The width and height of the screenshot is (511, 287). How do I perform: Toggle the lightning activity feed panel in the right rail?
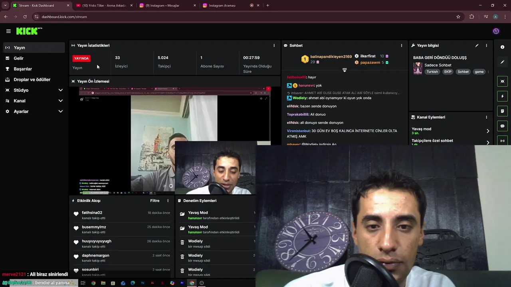click(x=502, y=96)
